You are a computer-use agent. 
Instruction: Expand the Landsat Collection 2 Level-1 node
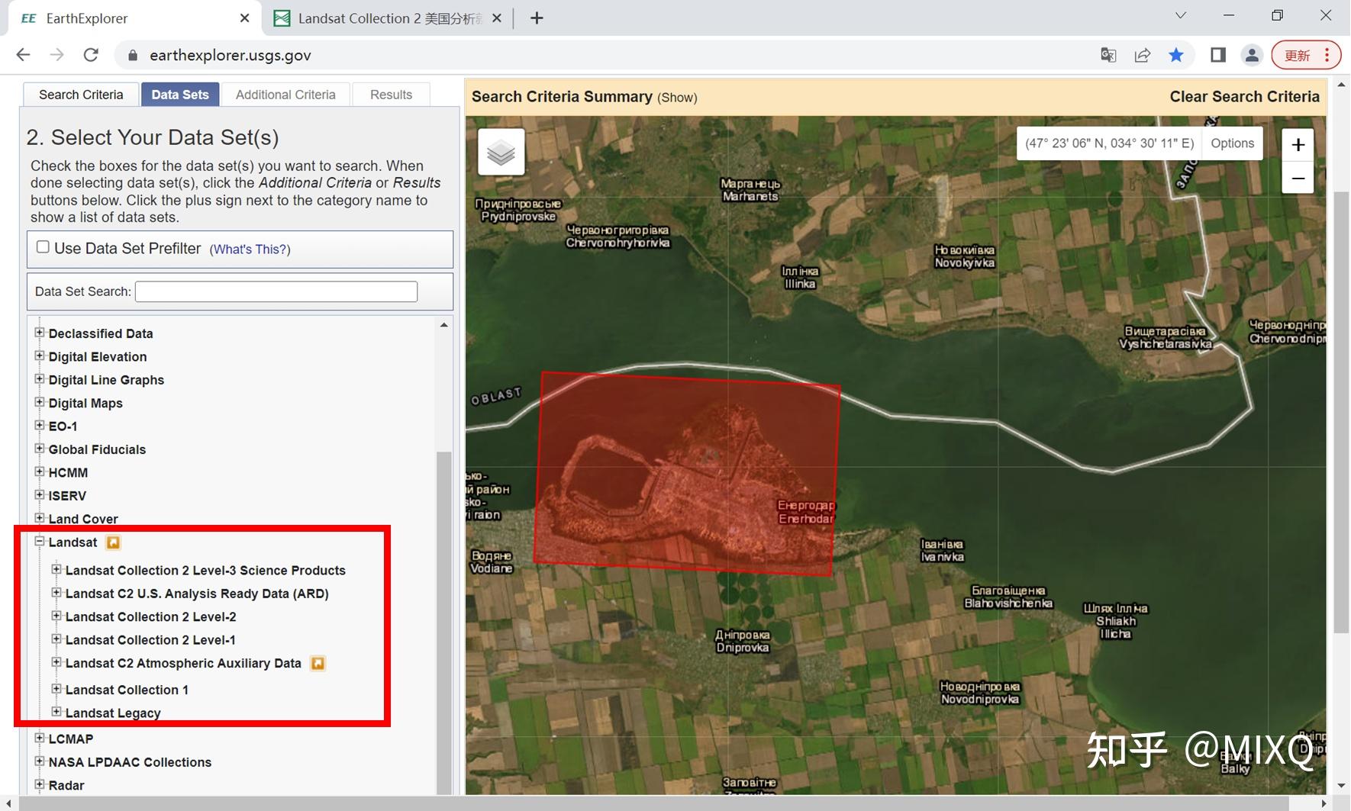click(x=56, y=639)
